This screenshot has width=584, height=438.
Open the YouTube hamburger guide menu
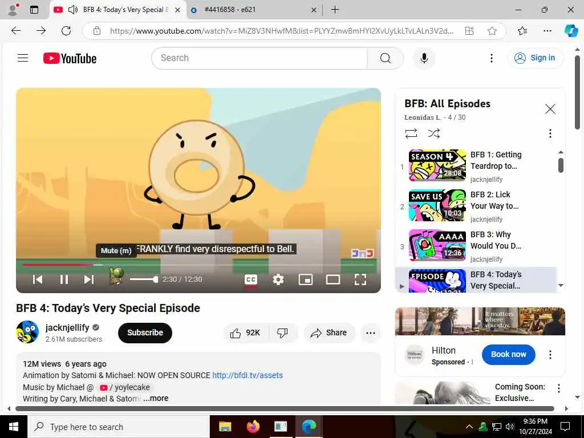coord(23,58)
